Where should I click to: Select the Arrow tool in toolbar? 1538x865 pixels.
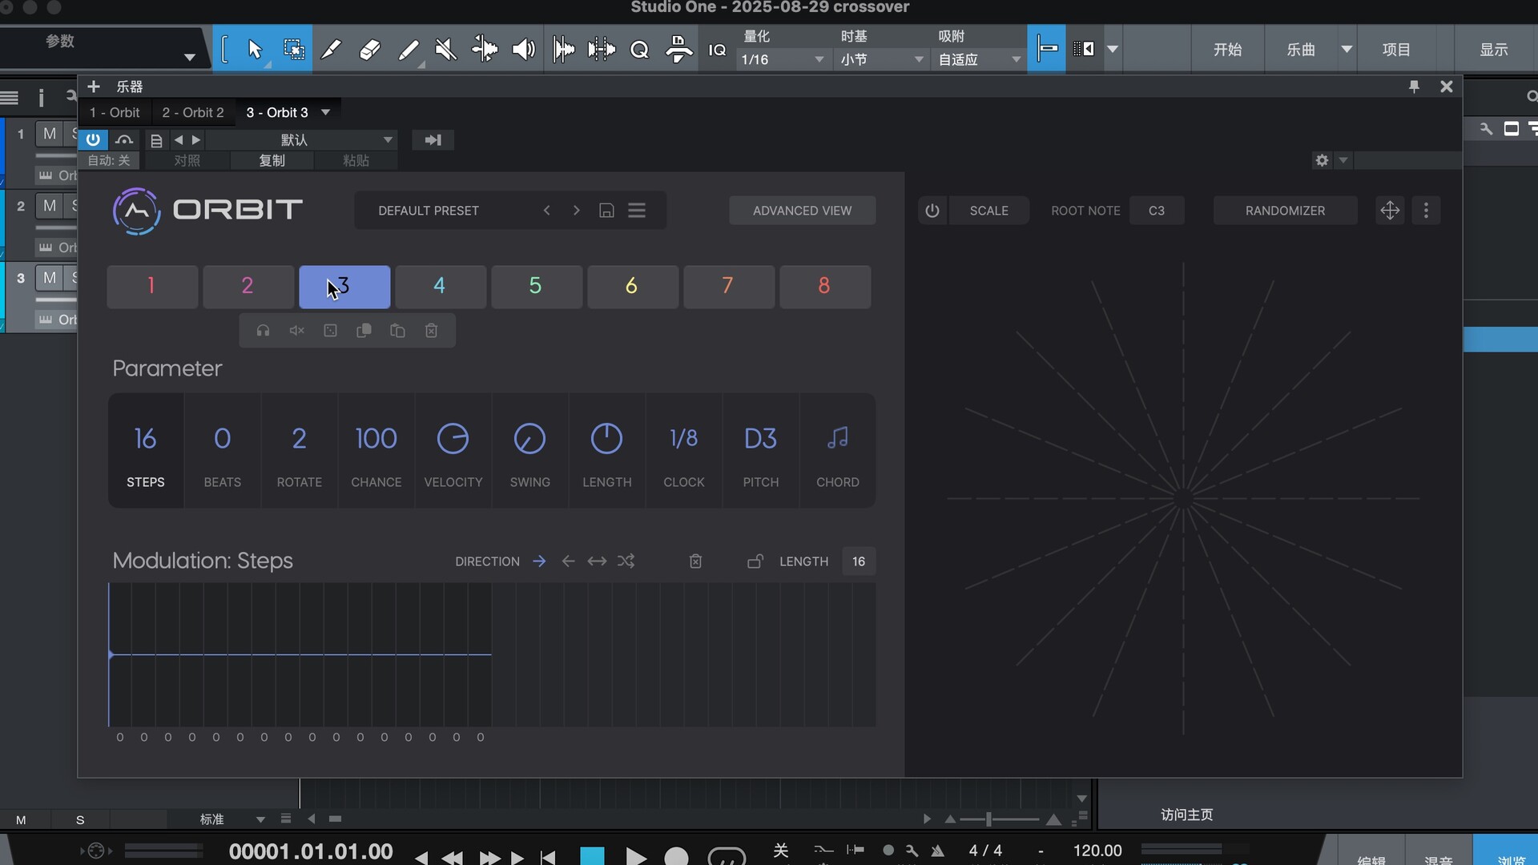tap(255, 50)
